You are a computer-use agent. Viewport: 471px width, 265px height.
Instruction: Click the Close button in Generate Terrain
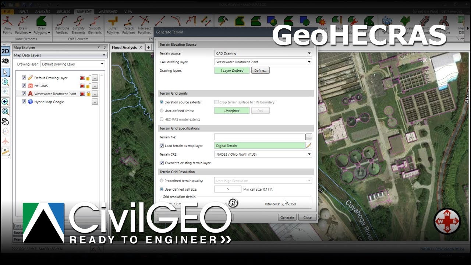[x=307, y=218]
